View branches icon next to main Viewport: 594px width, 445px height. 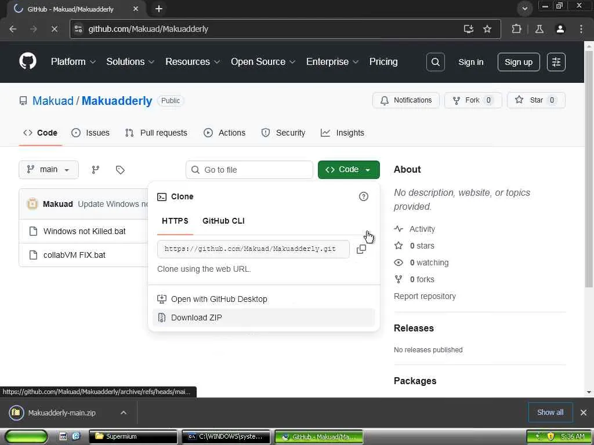coord(96,170)
